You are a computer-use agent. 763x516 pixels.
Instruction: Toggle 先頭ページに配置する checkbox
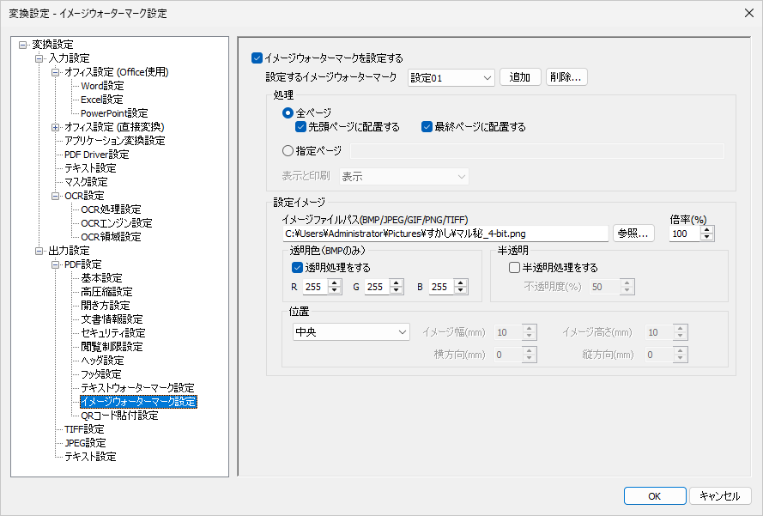(x=300, y=127)
